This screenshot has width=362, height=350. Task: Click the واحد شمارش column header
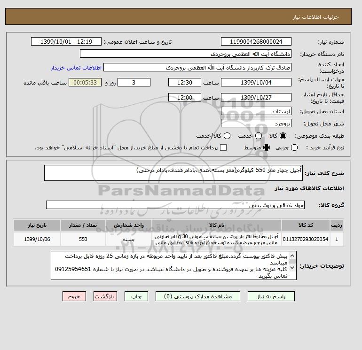[x=129, y=225]
